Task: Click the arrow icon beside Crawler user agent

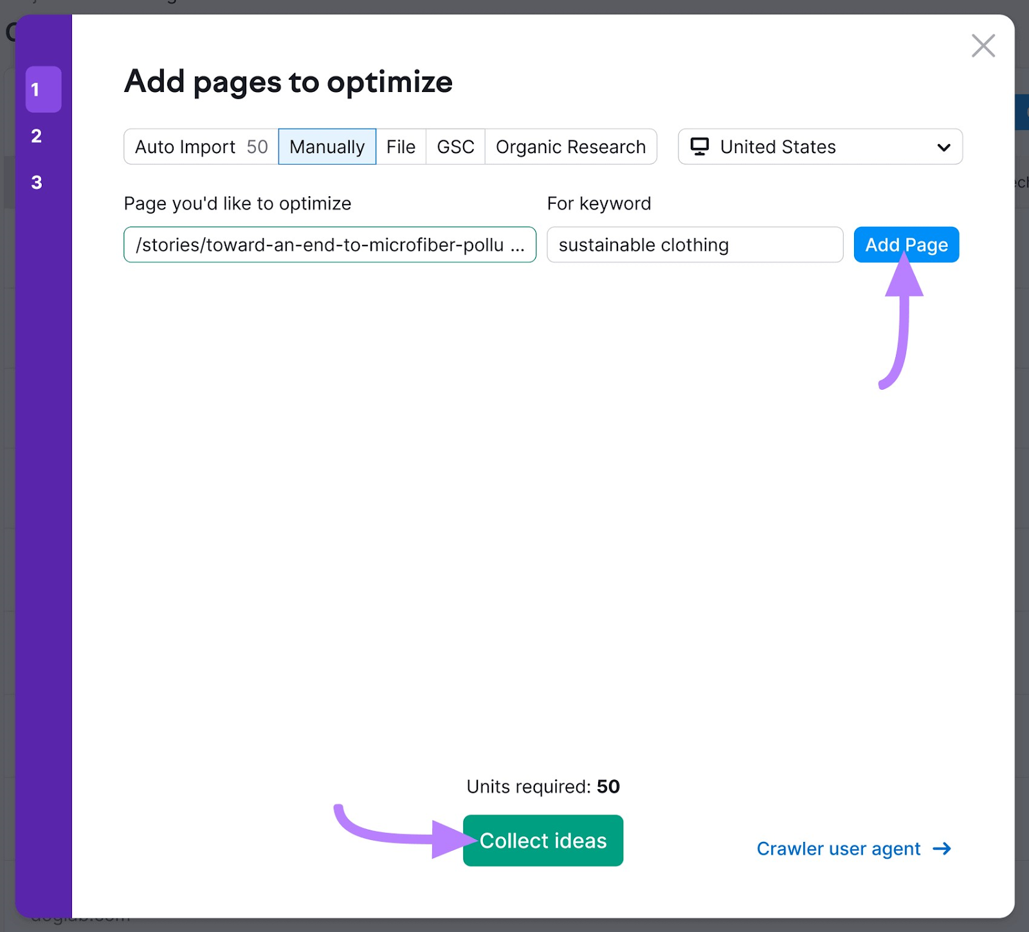Action: 942,849
